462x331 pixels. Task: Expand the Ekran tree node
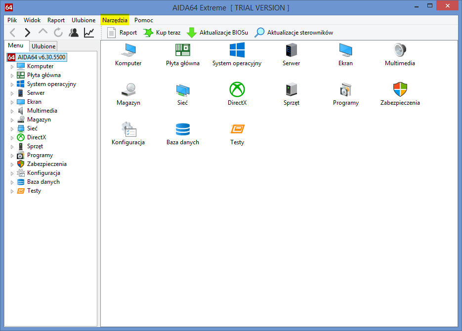(12, 102)
